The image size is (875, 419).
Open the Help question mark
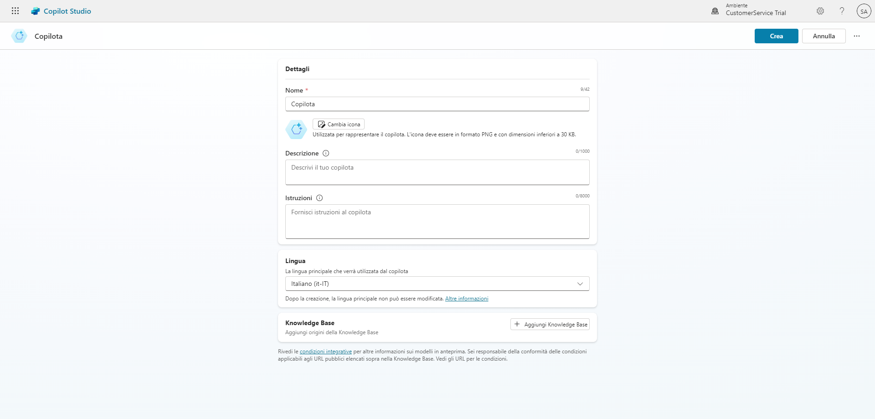[x=842, y=11]
